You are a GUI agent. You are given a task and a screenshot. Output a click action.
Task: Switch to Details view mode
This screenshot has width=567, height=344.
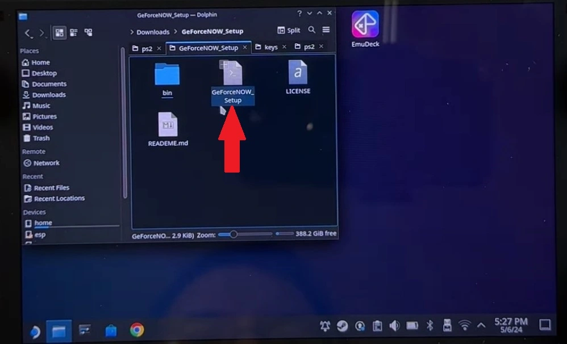click(x=88, y=32)
